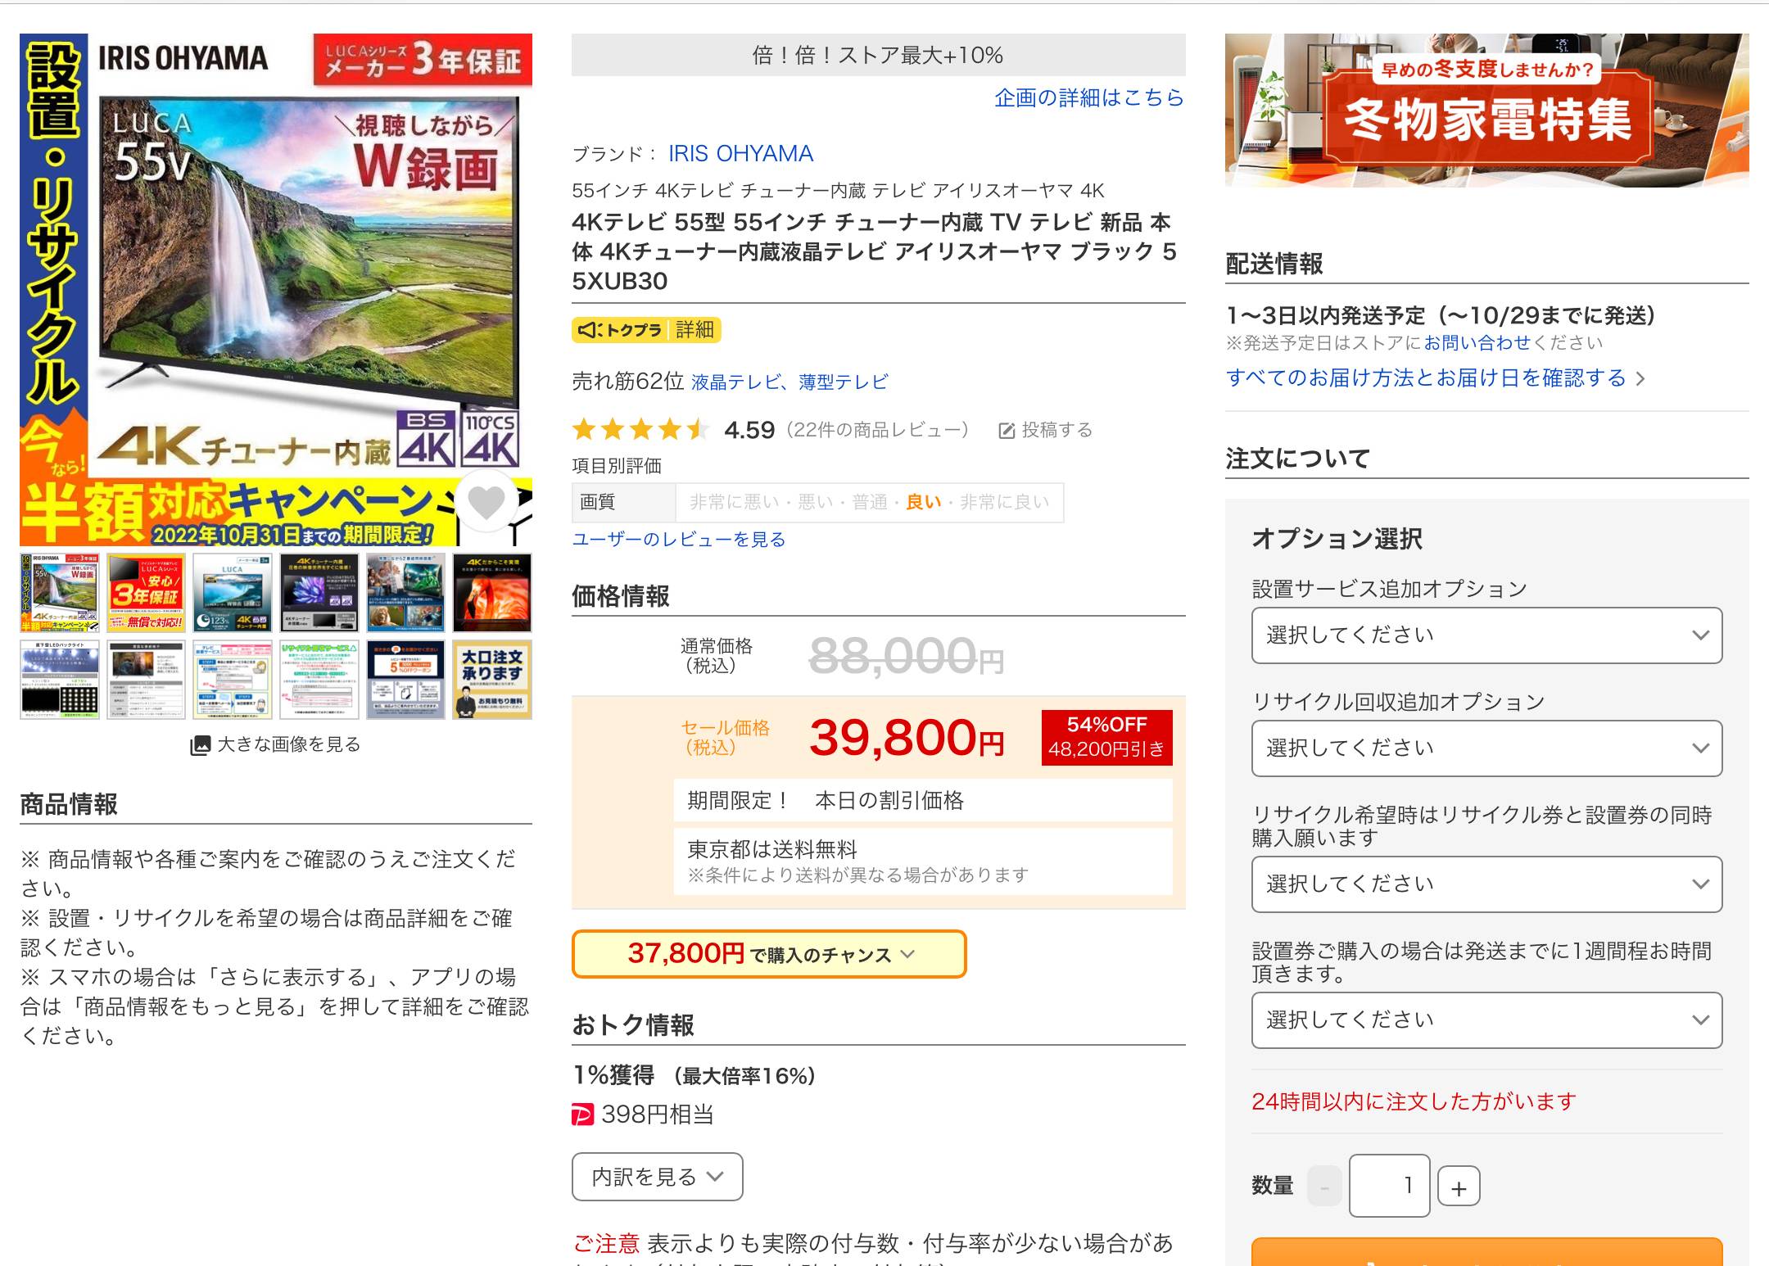The width and height of the screenshot is (1769, 1266).
Task: Select the 大口注文承ります thumbnail
Action: pyautogui.click(x=491, y=680)
